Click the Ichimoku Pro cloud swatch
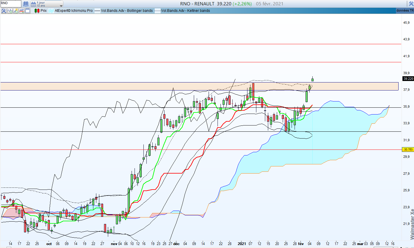 point(51,11)
